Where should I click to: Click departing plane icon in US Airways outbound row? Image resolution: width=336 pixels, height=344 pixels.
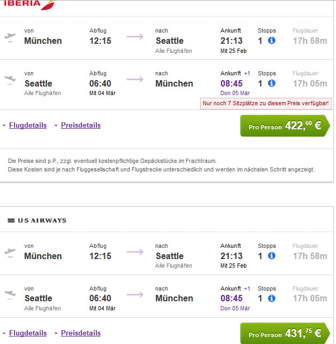point(10,252)
